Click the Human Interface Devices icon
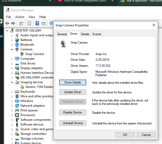162x144 pixels. point(17,73)
